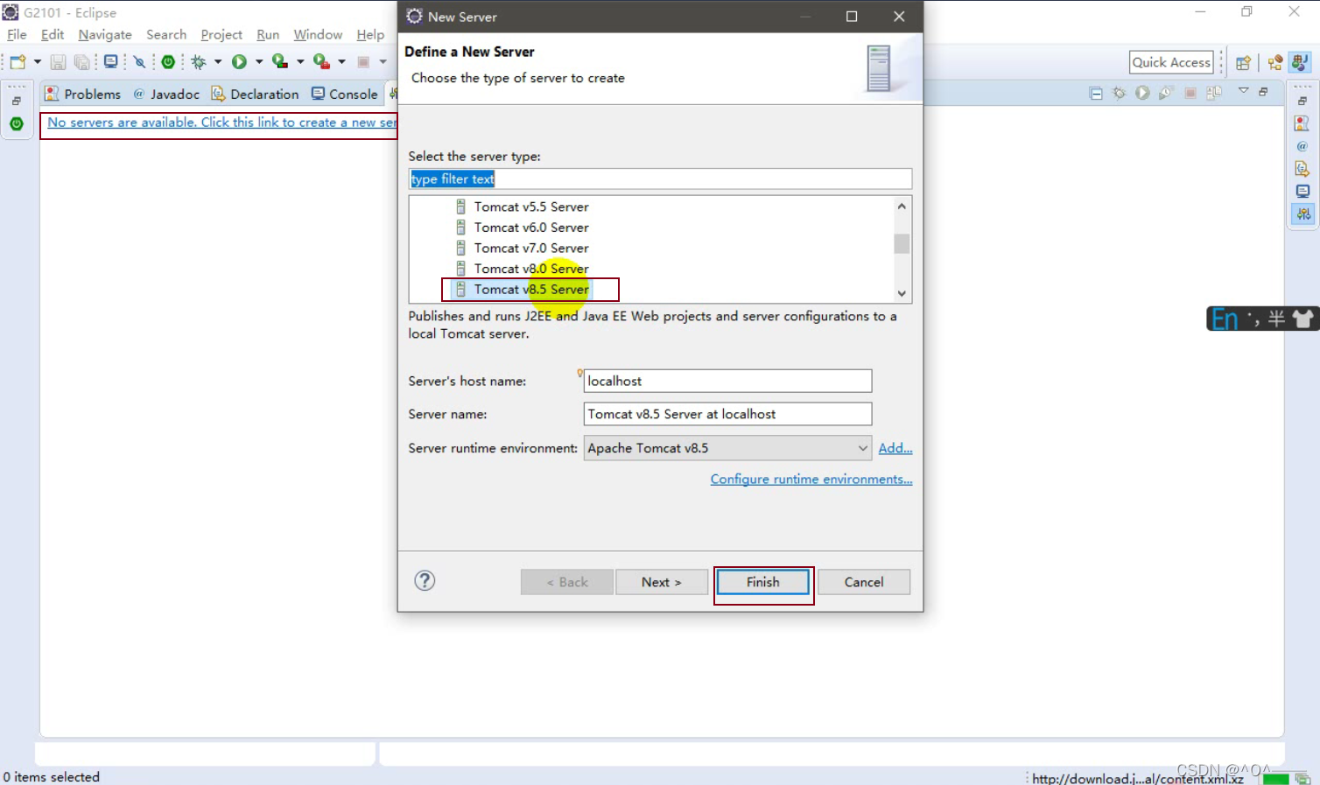Click the External Tools run icon
The height and width of the screenshot is (785, 1320).
pos(321,61)
